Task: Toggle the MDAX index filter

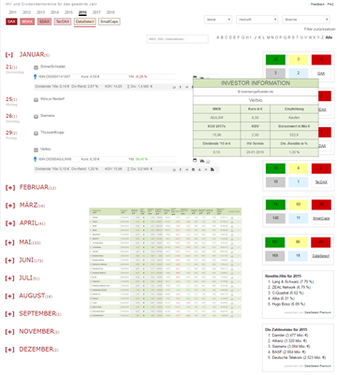Action: click(27, 22)
